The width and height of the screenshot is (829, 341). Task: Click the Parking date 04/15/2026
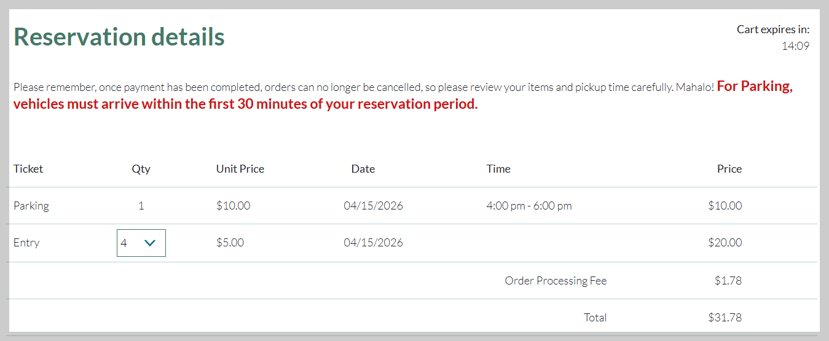pos(374,206)
